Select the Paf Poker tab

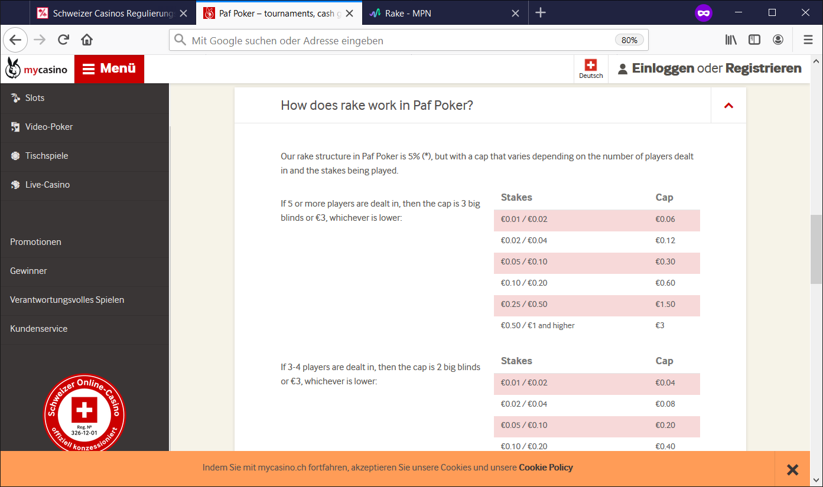(279, 13)
